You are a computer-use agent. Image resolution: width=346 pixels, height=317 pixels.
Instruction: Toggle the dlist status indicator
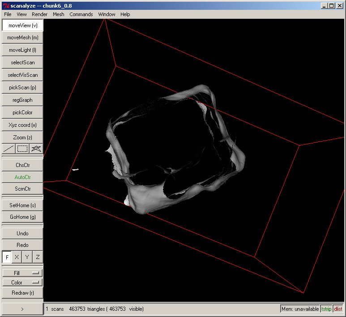338,309
